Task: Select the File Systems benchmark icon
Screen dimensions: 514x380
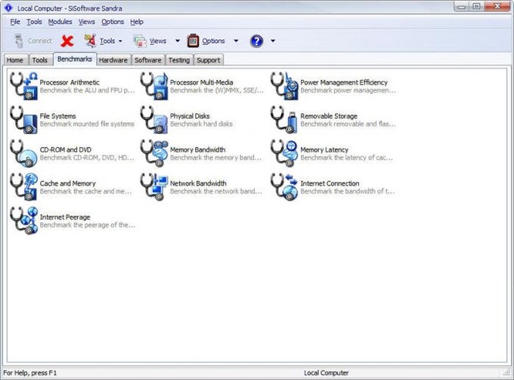Action: tap(23, 120)
